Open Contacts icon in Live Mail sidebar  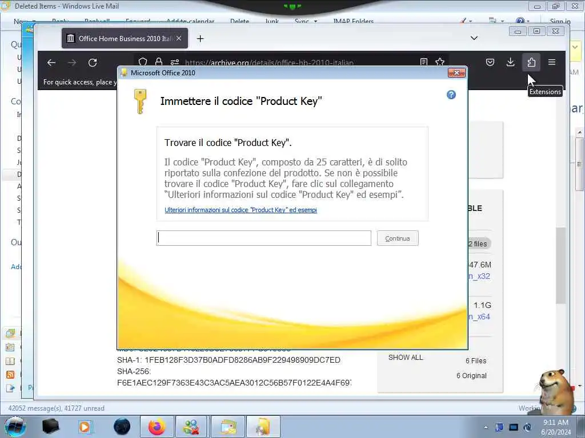pyautogui.click(x=10, y=361)
